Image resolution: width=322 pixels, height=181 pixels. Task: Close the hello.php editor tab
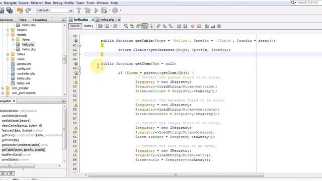pos(93,20)
